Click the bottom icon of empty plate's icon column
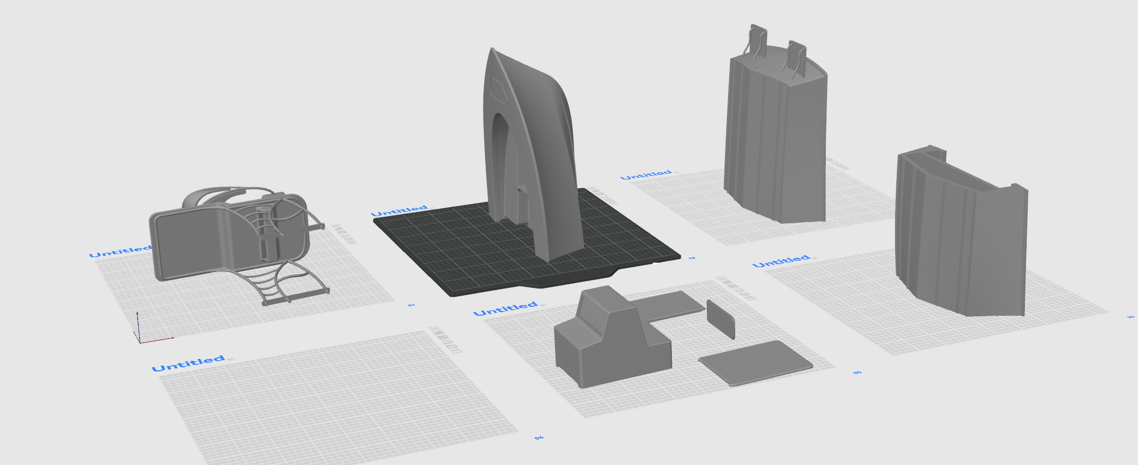This screenshot has height=465, width=1138. tap(455, 350)
